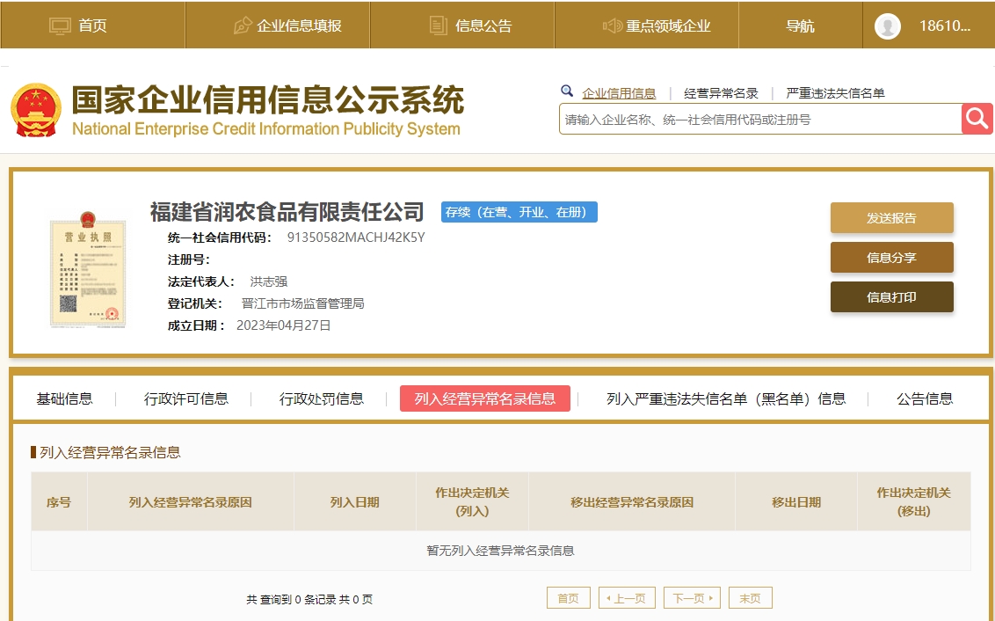Viewport: 995px width, 621px height.
Task: Click the status badge 存续（在营、开业、在册）
Action: [x=519, y=212]
